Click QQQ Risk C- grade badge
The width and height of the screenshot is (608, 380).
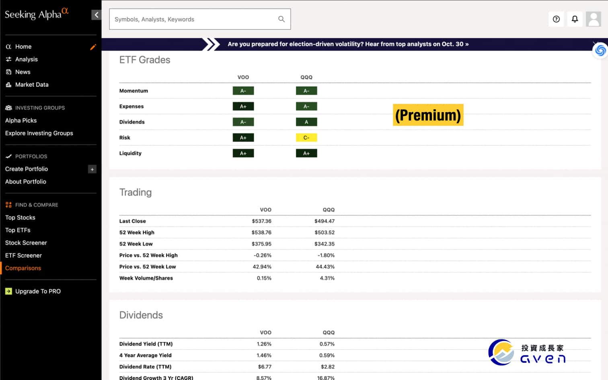[306, 138]
